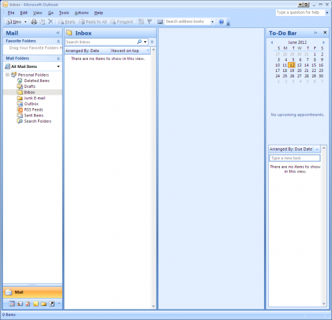Select June 12 in the calendar
The width and height of the screenshot is (332, 320).
(292, 65)
